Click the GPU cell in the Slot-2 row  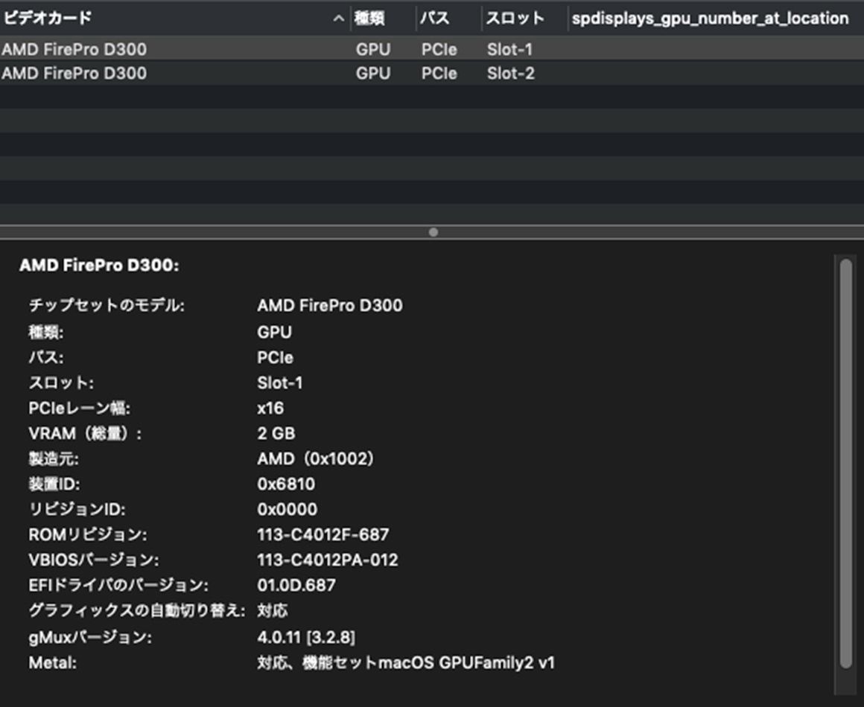pyautogui.click(x=373, y=73)
